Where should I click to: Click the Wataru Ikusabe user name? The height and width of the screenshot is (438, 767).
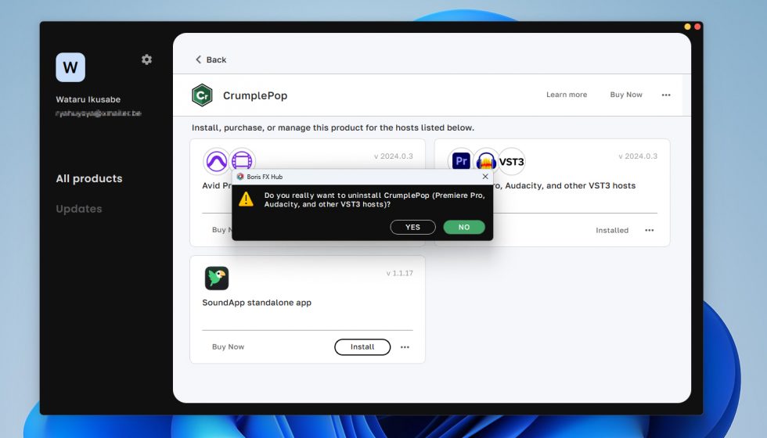pos(88,99)
